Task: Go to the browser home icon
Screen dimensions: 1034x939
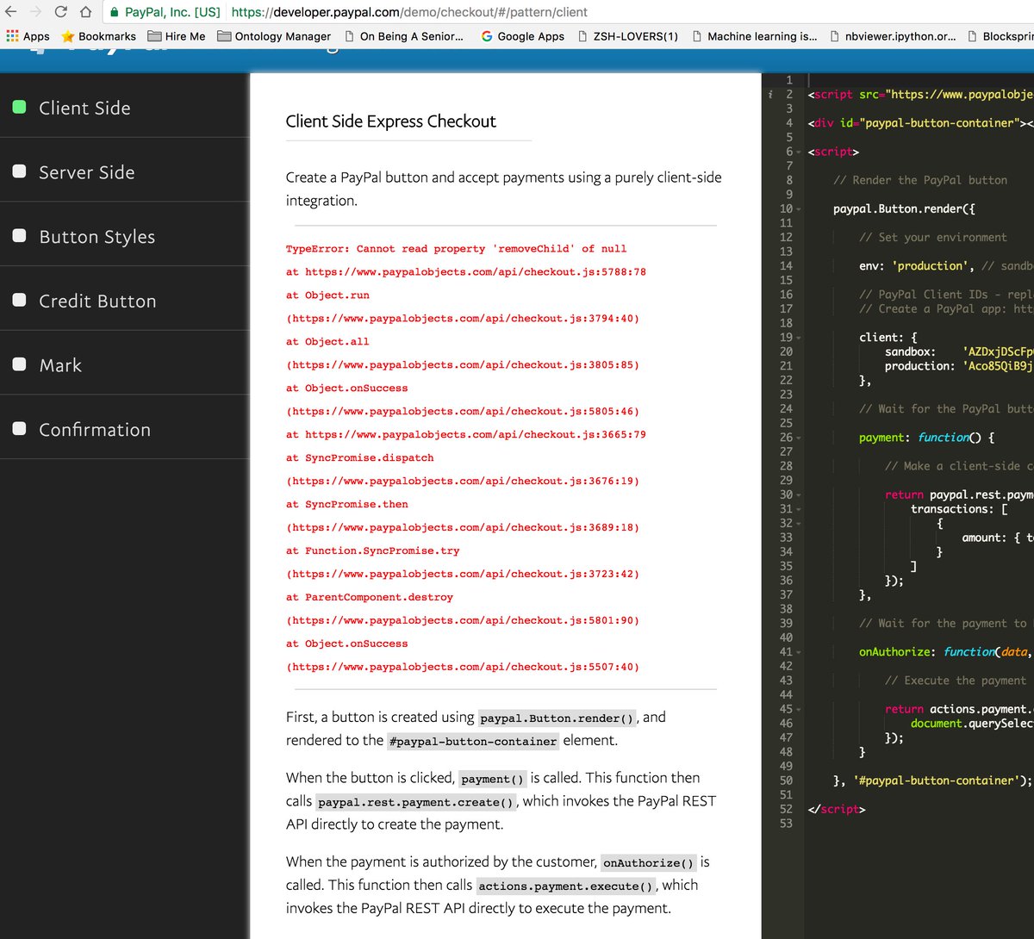Action: tap(85, 12)
